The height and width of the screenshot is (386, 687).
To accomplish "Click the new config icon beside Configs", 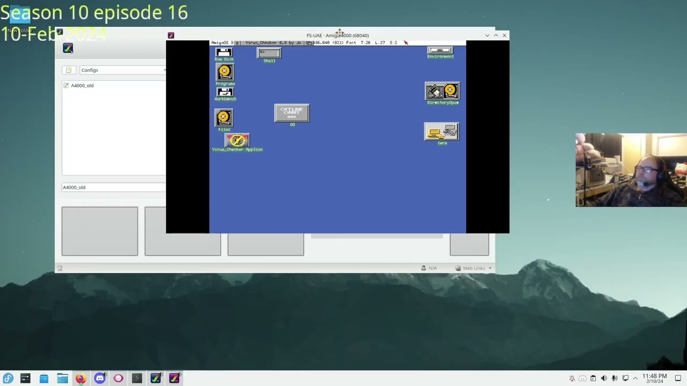I will tap(69, 70).
